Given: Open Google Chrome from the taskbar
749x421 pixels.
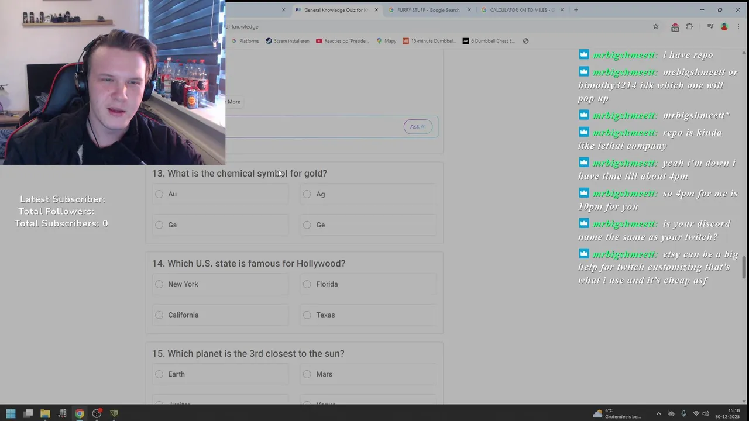Looking at the screenshot, I should 80,413.
